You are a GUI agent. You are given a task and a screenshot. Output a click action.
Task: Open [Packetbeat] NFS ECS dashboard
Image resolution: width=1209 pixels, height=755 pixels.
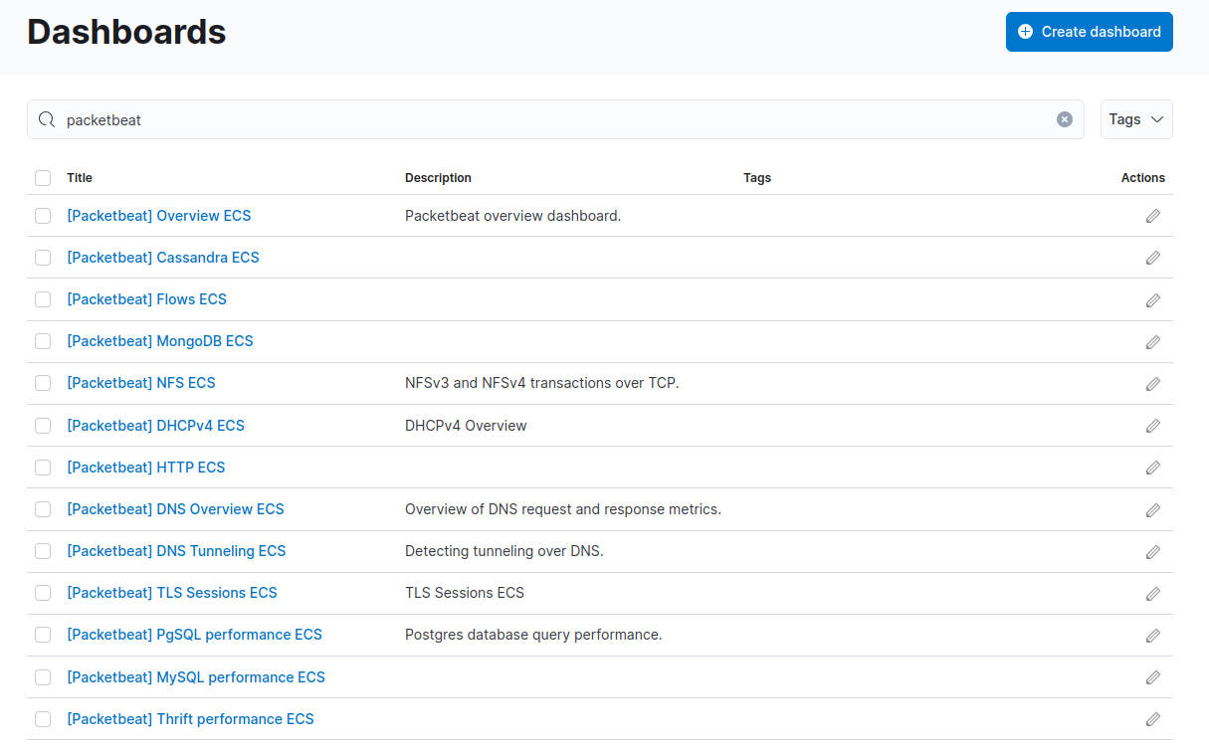[x=141, y=383]
